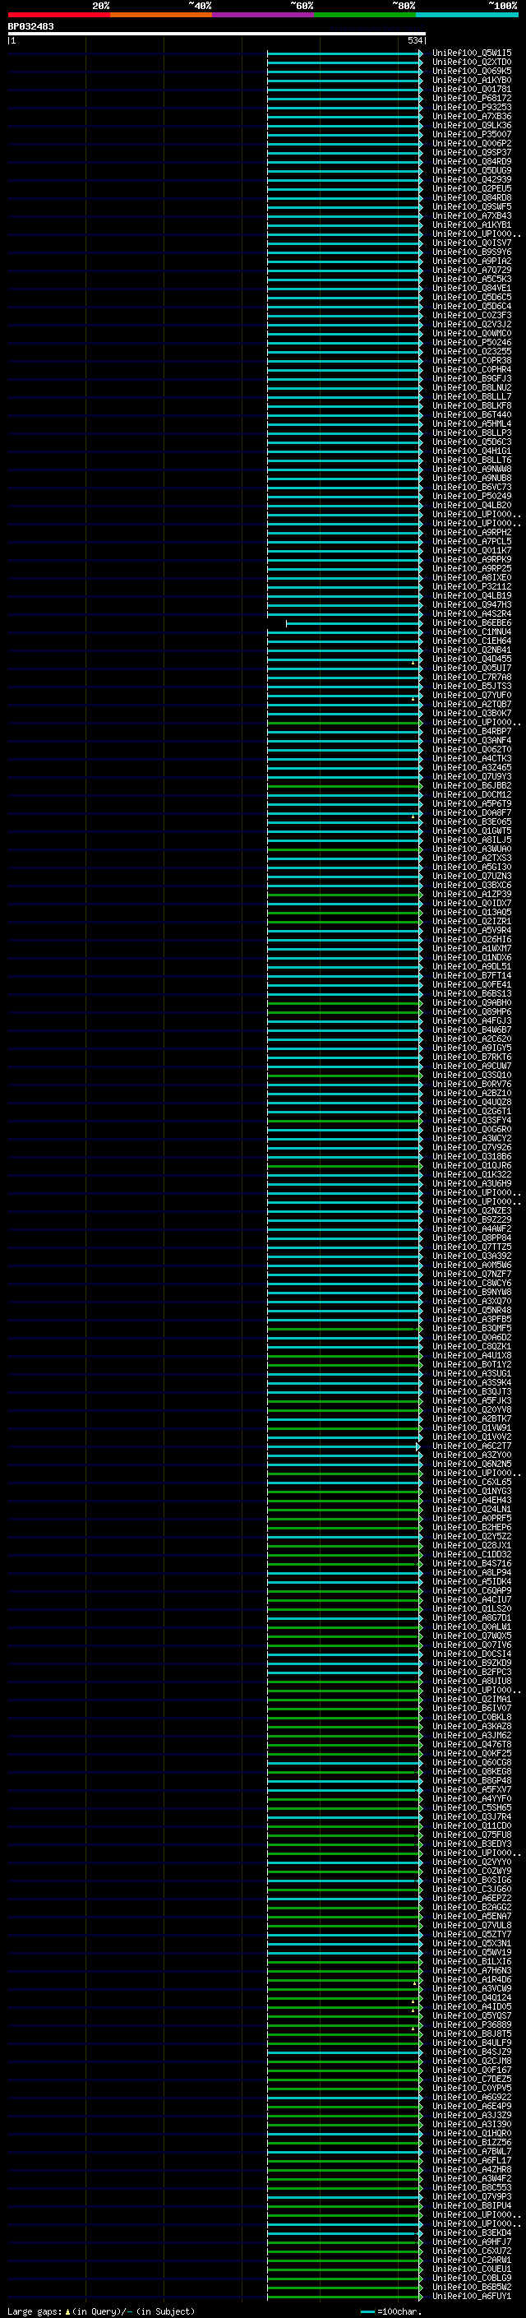The width and height of the screenshot is (526, 2318).
Task: Open hit UniRef100_P68172
Action: [x=472, y=98]
